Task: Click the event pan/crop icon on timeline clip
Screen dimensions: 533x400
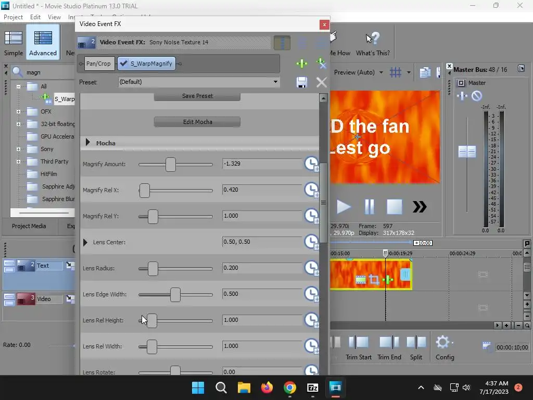Action: pos(374,280)
